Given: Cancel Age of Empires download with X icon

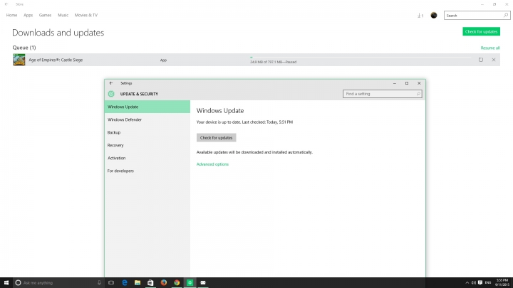Looking at the screenshot, I should pos(494,60).
